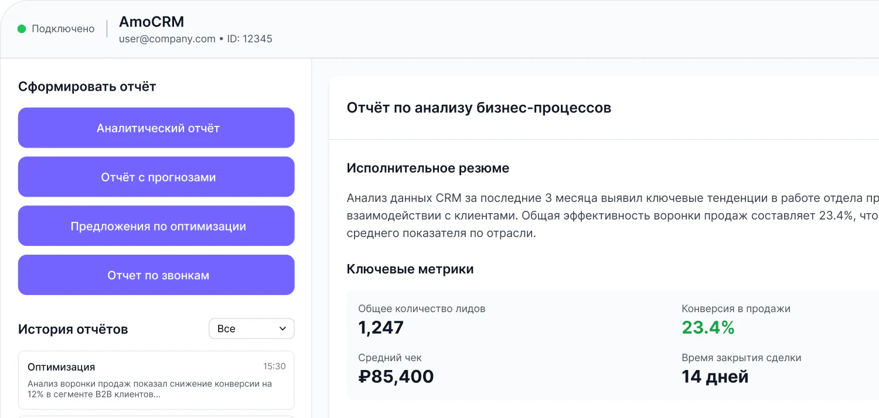Generate the Аналитический отчёт report
This screenshot has width=879, height=418.
point(156,128)
